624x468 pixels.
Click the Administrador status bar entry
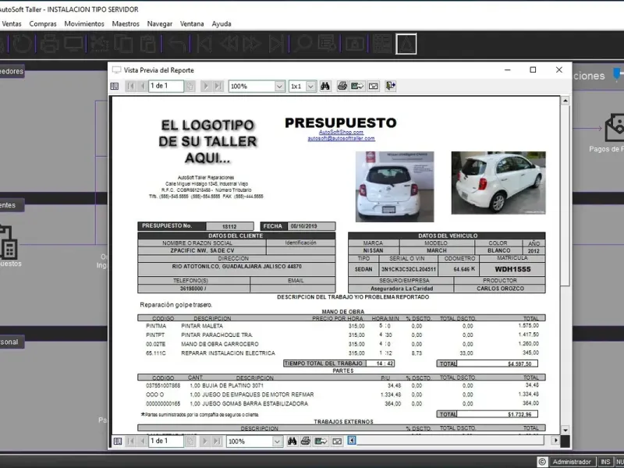[x=572, y=462]
